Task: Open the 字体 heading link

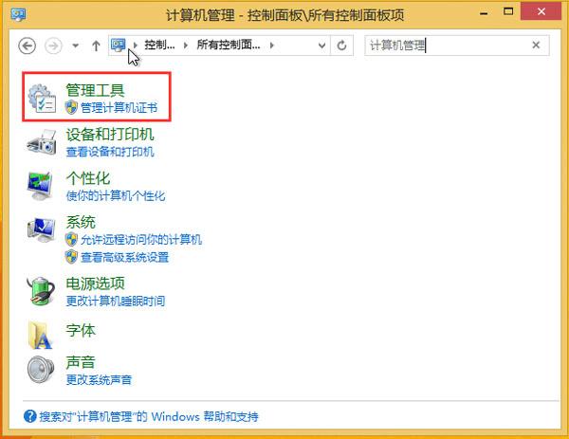Action: (81, 331)
